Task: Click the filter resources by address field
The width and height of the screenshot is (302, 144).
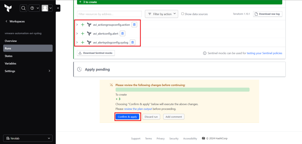Action: [x=109, y=14]
